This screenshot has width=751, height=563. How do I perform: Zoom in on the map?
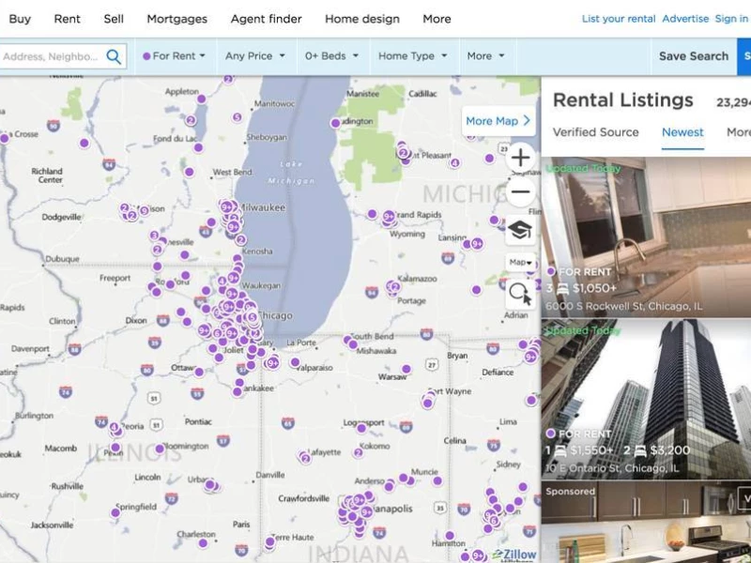coord(521,158)
